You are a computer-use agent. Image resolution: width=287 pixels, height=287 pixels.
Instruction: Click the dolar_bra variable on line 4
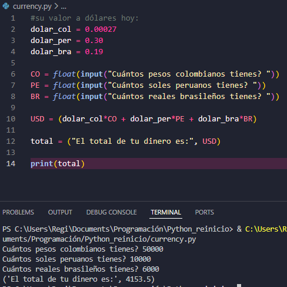[x=51, y=52]
